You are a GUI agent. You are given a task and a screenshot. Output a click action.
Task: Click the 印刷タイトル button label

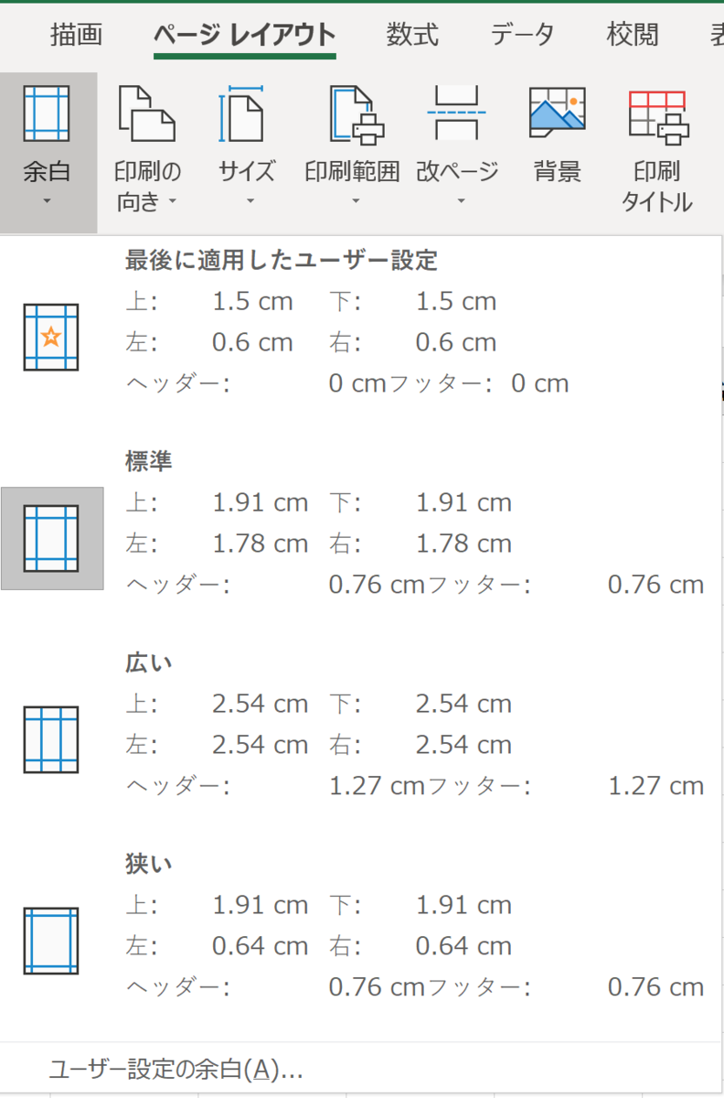tap(657, 187)
